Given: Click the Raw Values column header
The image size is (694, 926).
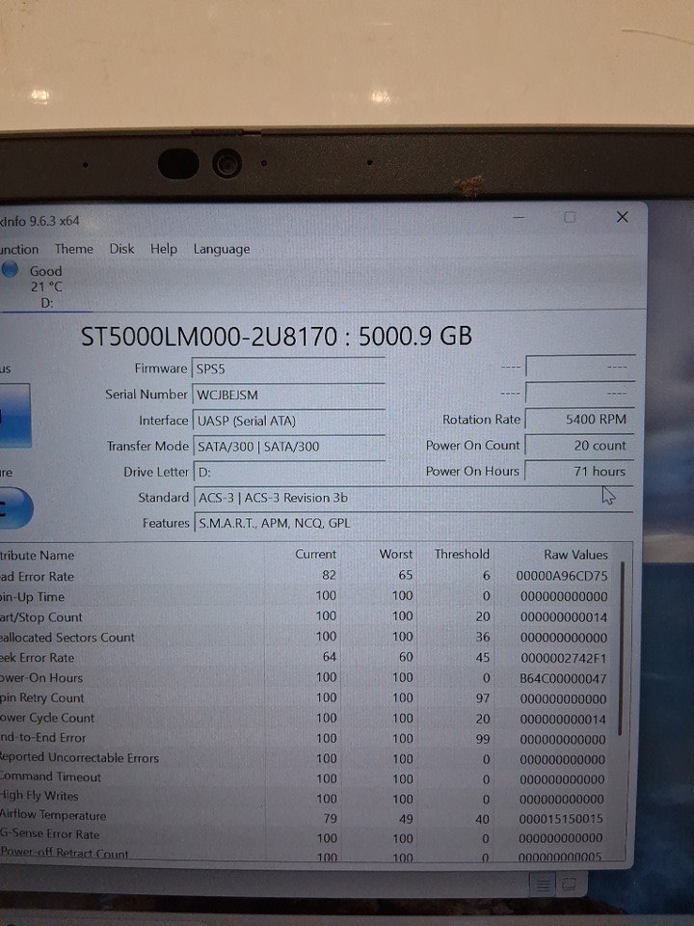Looking at the screenshot, I should tap(575, 555).
